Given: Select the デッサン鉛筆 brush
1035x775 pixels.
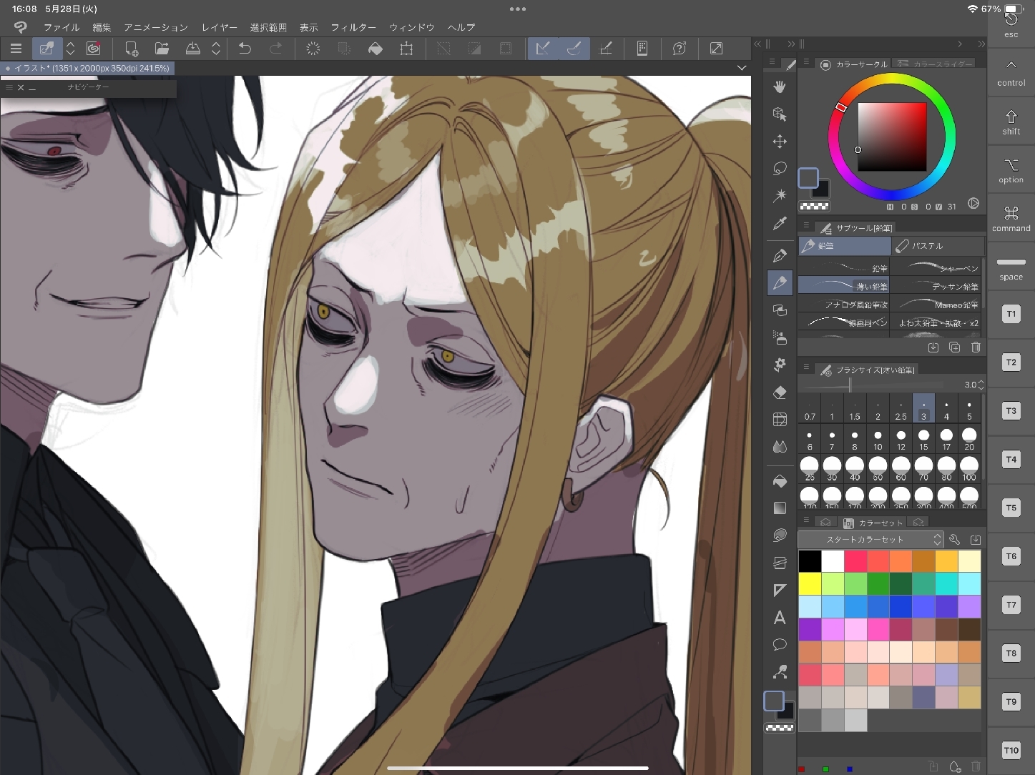Looking at the screenshot, I should (x=938, y=286).
